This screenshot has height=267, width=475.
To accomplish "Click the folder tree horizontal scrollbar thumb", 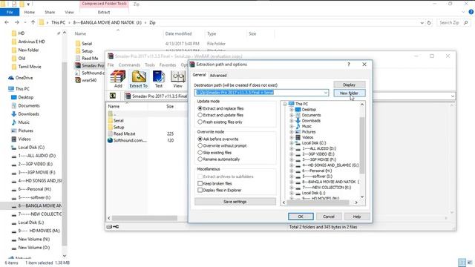I will coord(318,202).
